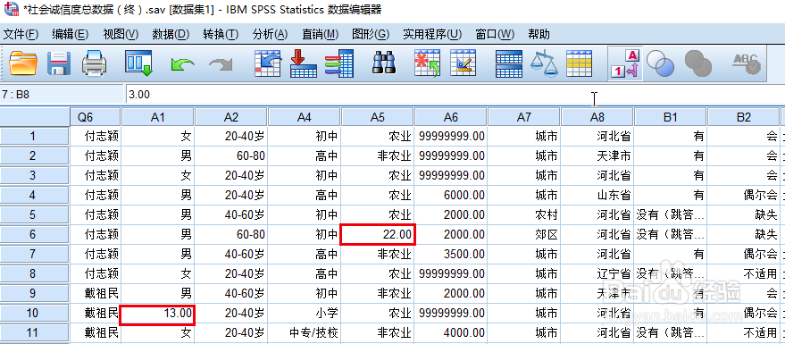785x344 pixels.
Task: Open the Variables info icon
Action: 339,63
